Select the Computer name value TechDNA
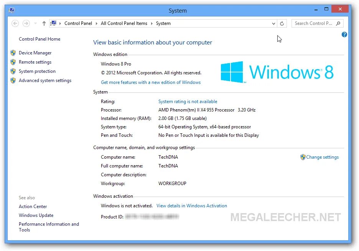 coord(168,157)
